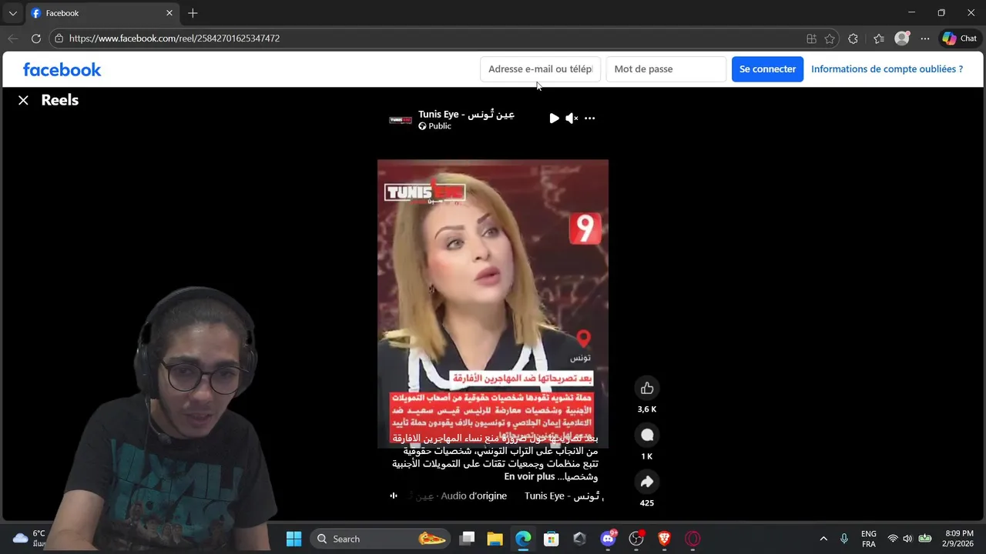
Task: Go back in the browser
Action: coord(13,38)
